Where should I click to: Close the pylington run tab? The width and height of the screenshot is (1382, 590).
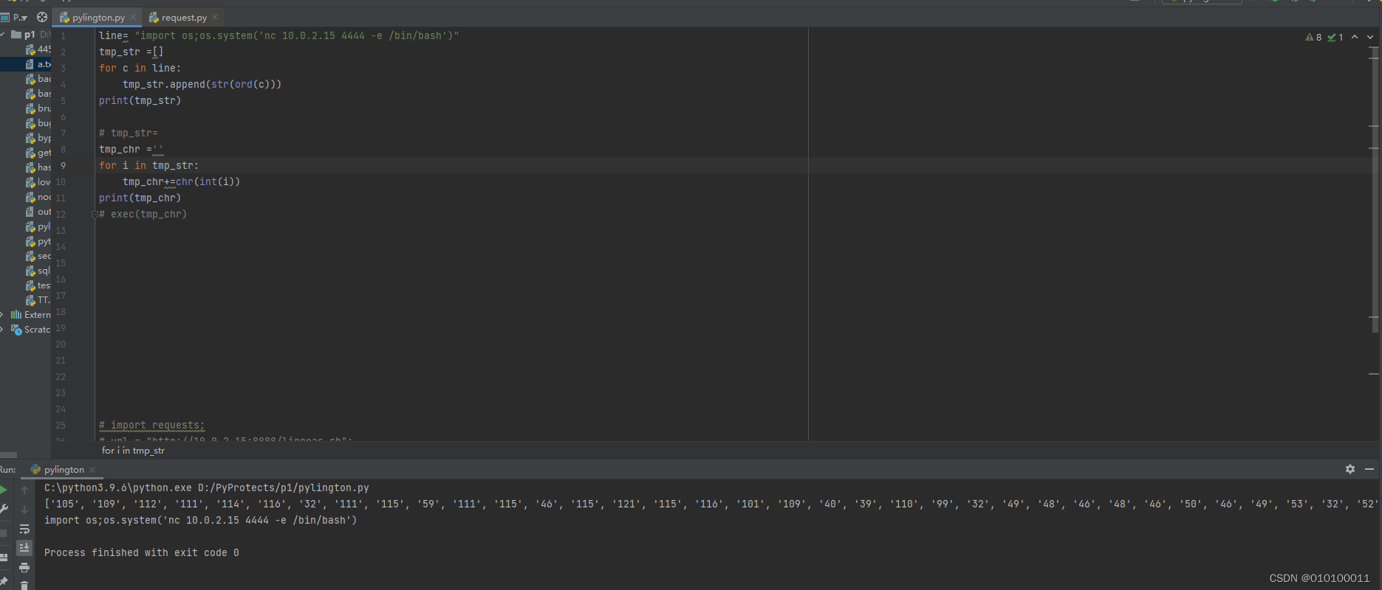[92, 470]
